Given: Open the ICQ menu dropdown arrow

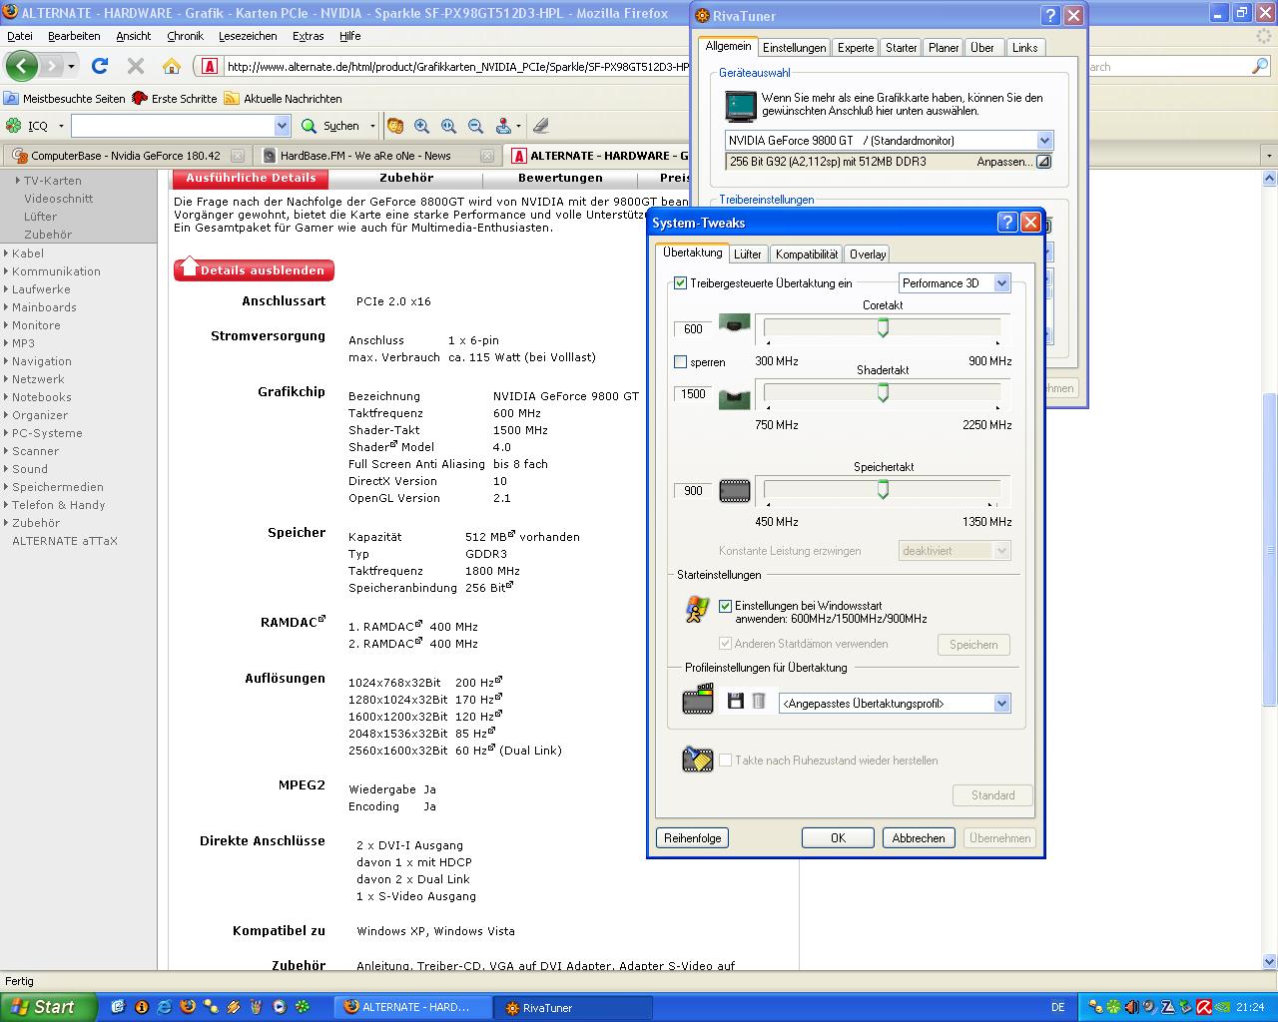Looking at the screenshot, I should click(61, 126).
